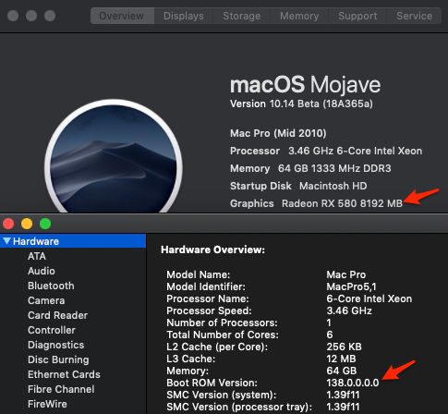Click the SMC Version (system) value 1.39f11
This screenshot has width=448, height=414.
pos(343,395)
